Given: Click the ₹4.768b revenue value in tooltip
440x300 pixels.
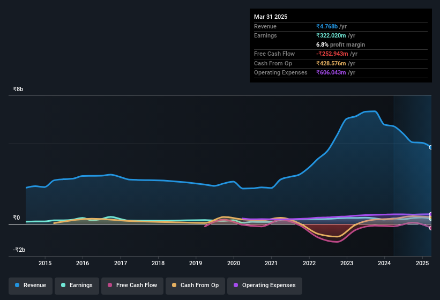Looking at the screenshot, I should [x=327, y=26].
